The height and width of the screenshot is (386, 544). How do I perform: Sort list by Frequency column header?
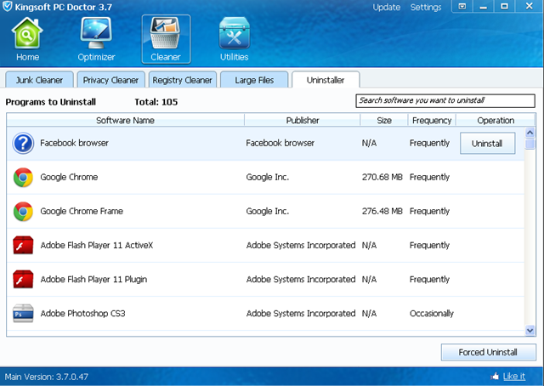point(431,121)
